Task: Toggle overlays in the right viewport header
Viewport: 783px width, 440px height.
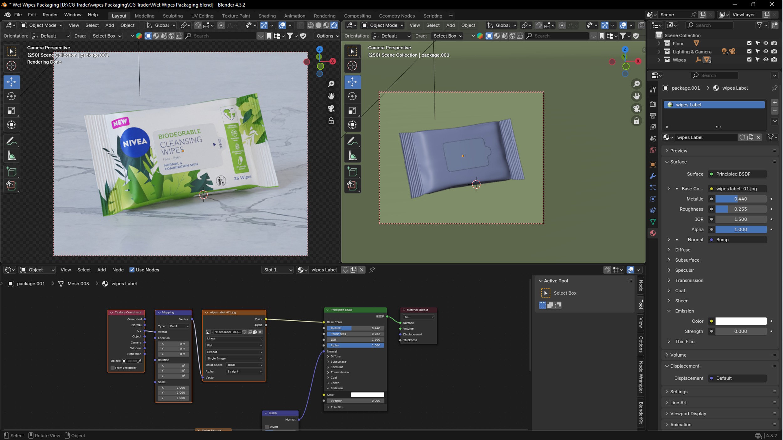Action: click(623, 25)
